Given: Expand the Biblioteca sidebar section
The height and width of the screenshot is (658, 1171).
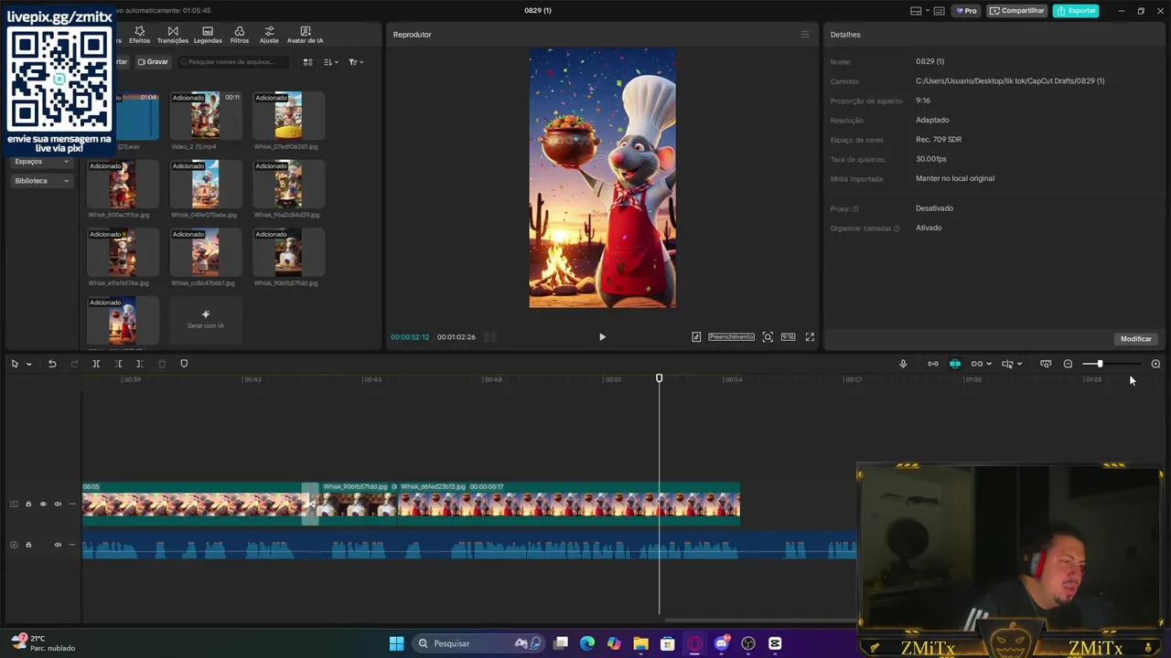Looking at the screenshot, I should coord(41,181).
